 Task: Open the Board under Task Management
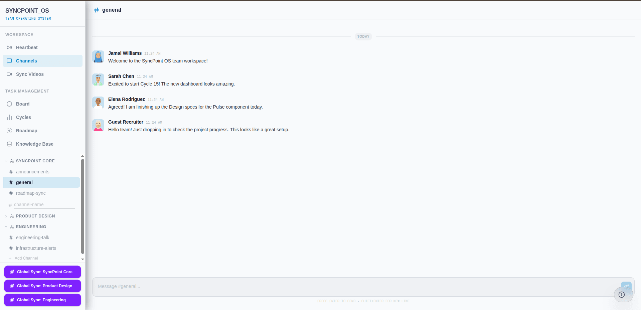point(23,104)
